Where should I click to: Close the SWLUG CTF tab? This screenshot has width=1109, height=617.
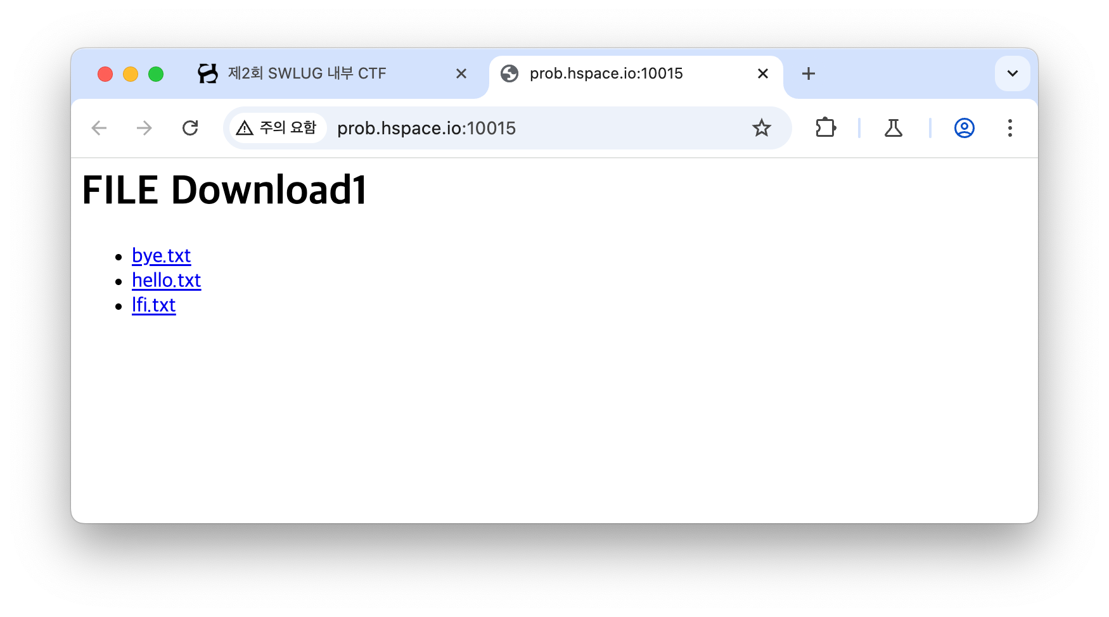(461, 73)
